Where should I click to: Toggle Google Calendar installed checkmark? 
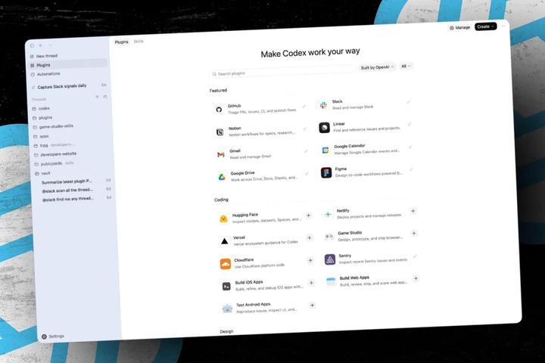(410, 147)
